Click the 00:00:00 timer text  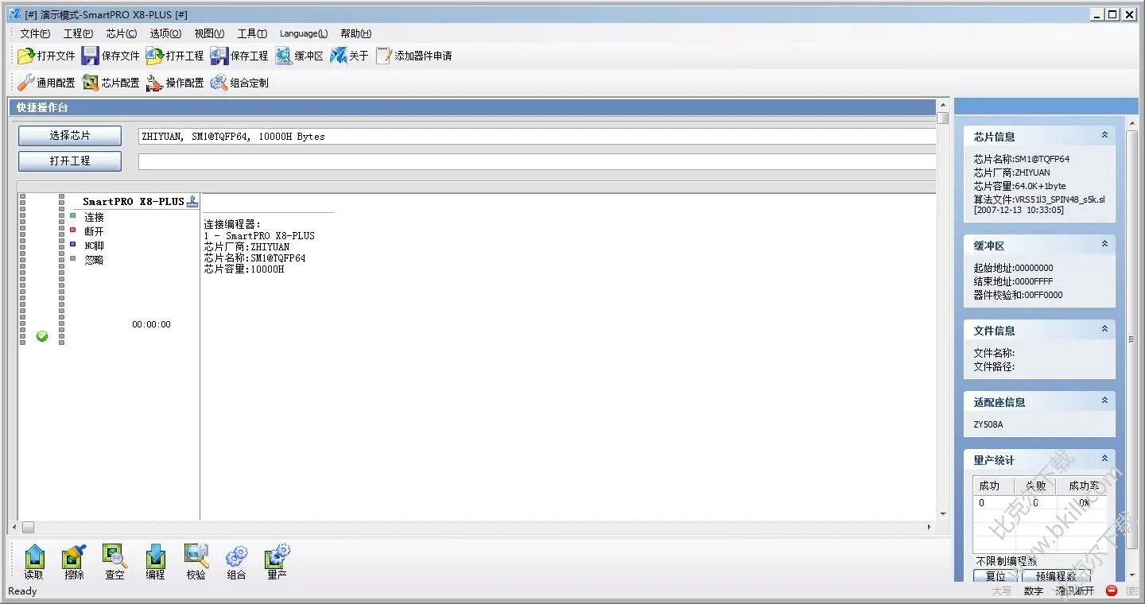point(151,324)
